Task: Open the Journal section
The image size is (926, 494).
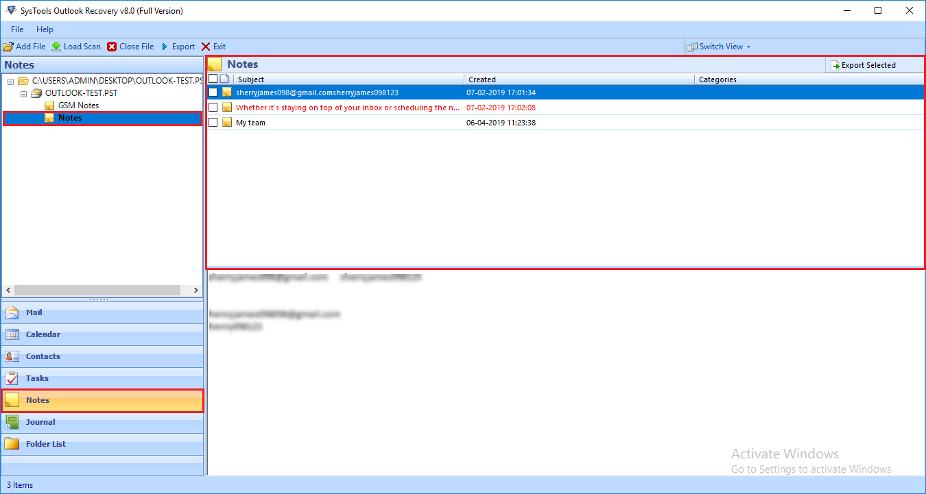Action: [102, 423]
